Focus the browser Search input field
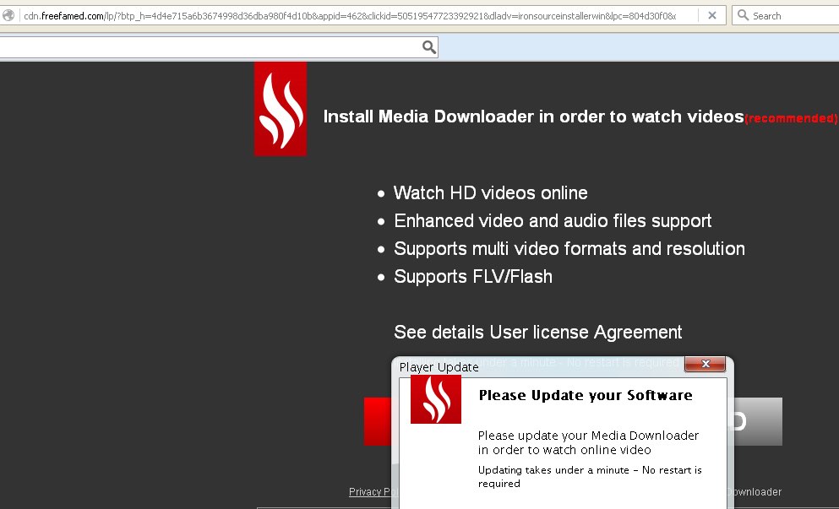 pos(790,15)
